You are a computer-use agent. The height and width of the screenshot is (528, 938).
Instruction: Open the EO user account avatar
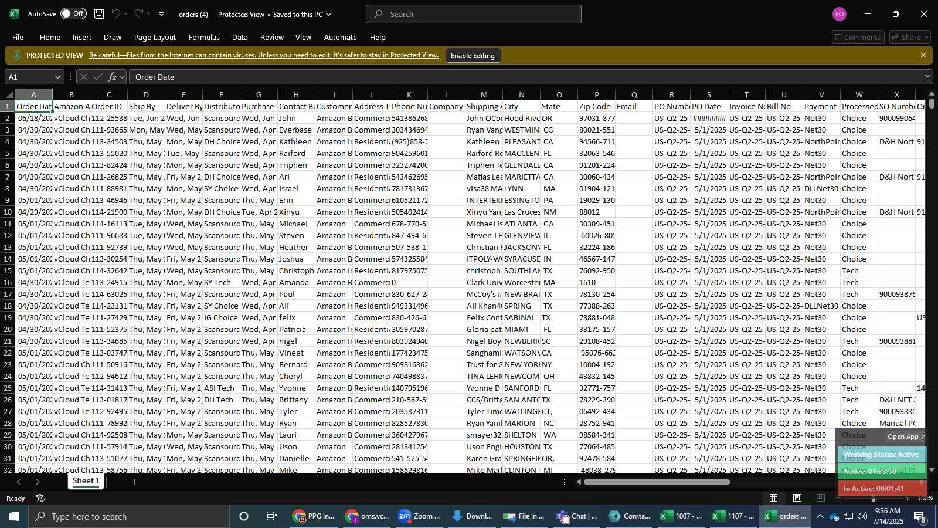click(x=840, y=14)
